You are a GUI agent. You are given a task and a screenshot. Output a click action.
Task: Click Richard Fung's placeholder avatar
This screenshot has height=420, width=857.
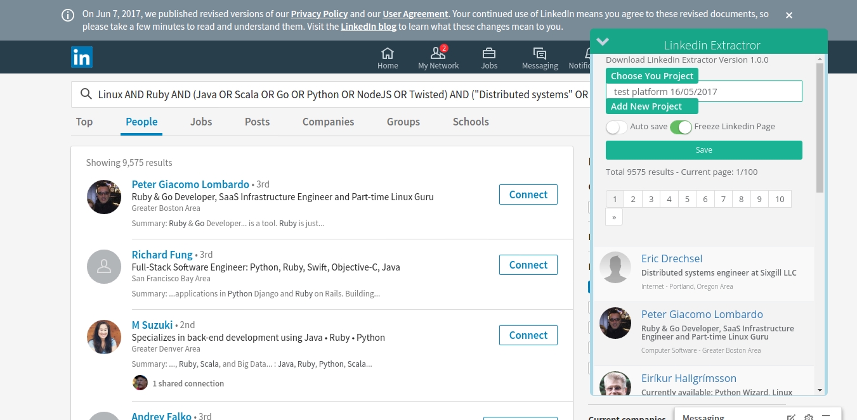(x=104, y=267)
